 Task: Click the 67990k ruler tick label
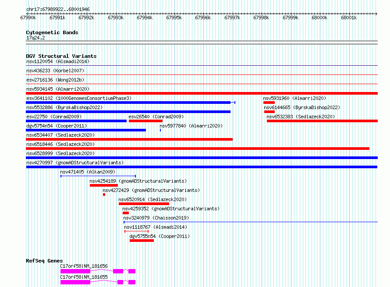28,18
